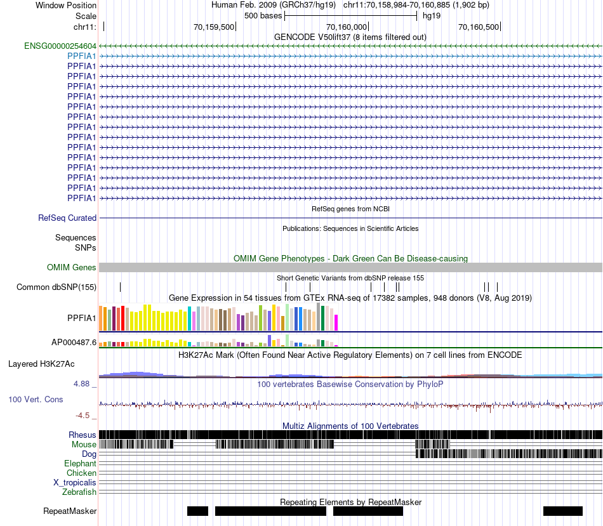This screenshot has width=603, height=526.
Task: Click the chr11:70,158,984-70,160,885 position text
Action: 416,5
